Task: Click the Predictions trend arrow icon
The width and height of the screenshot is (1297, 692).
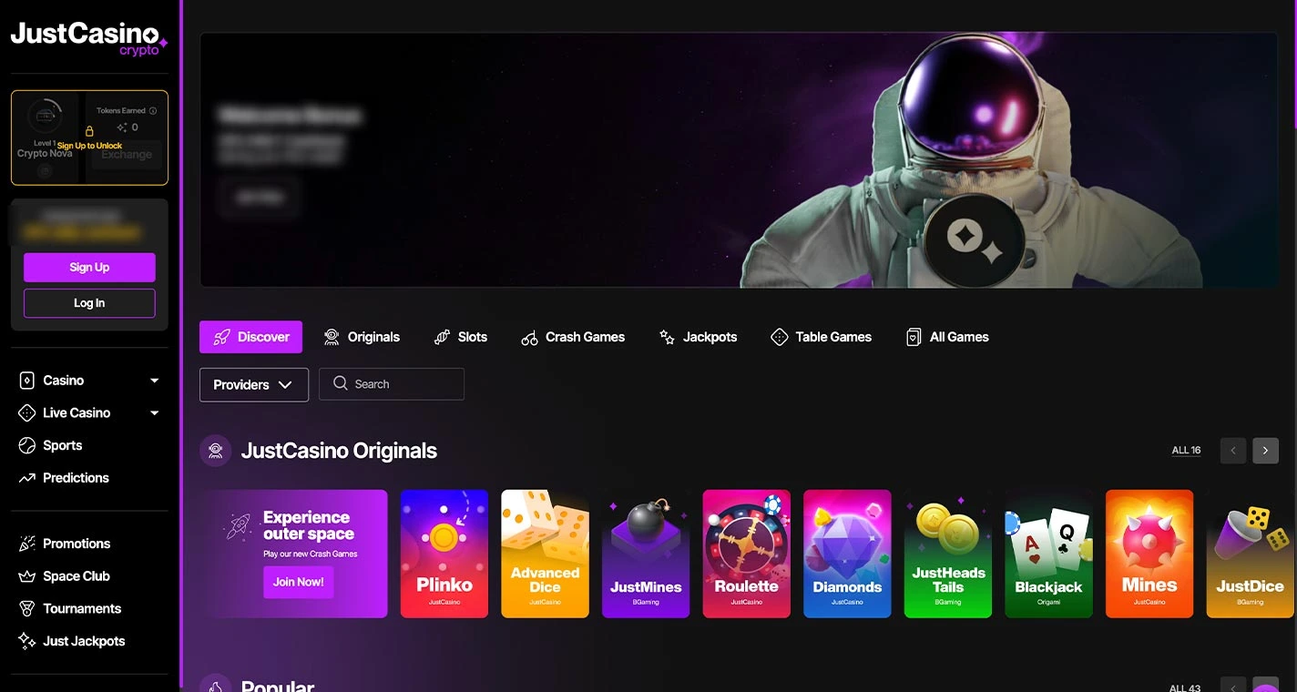Action: point(27,478)
